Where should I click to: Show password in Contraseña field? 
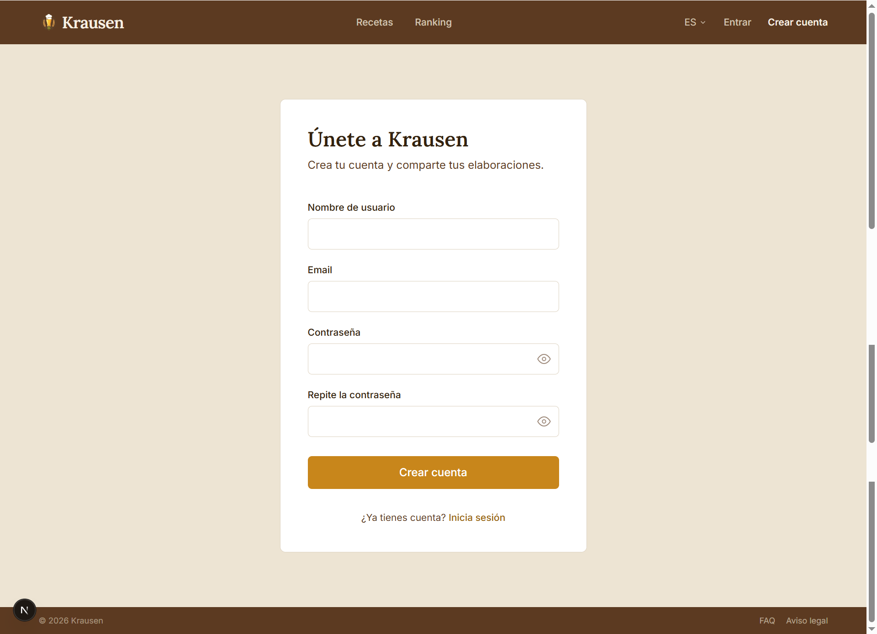pos(544,359)
